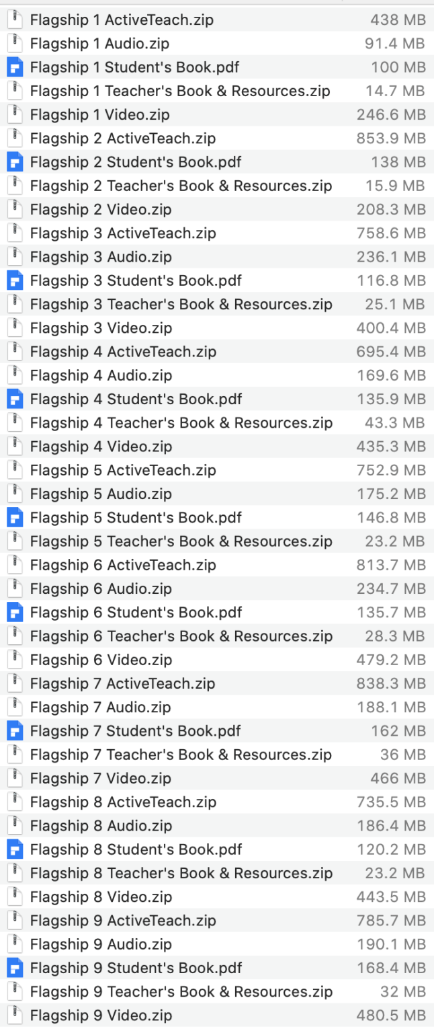Click the PDF icon for Flagship 9 Student's Book

point(15,968)
